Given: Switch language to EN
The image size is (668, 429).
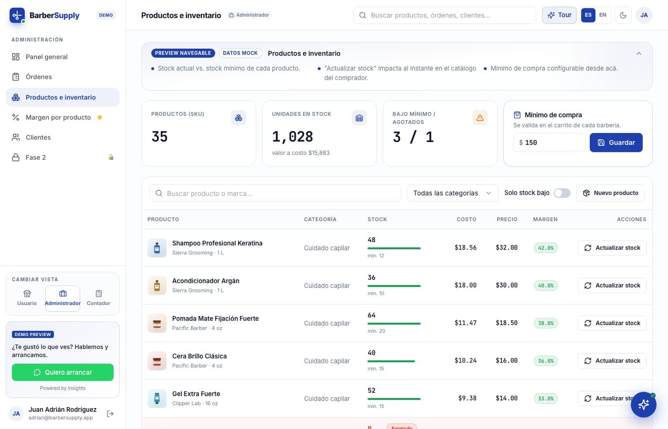Looking at the screenshot, I should coord(603,15).
